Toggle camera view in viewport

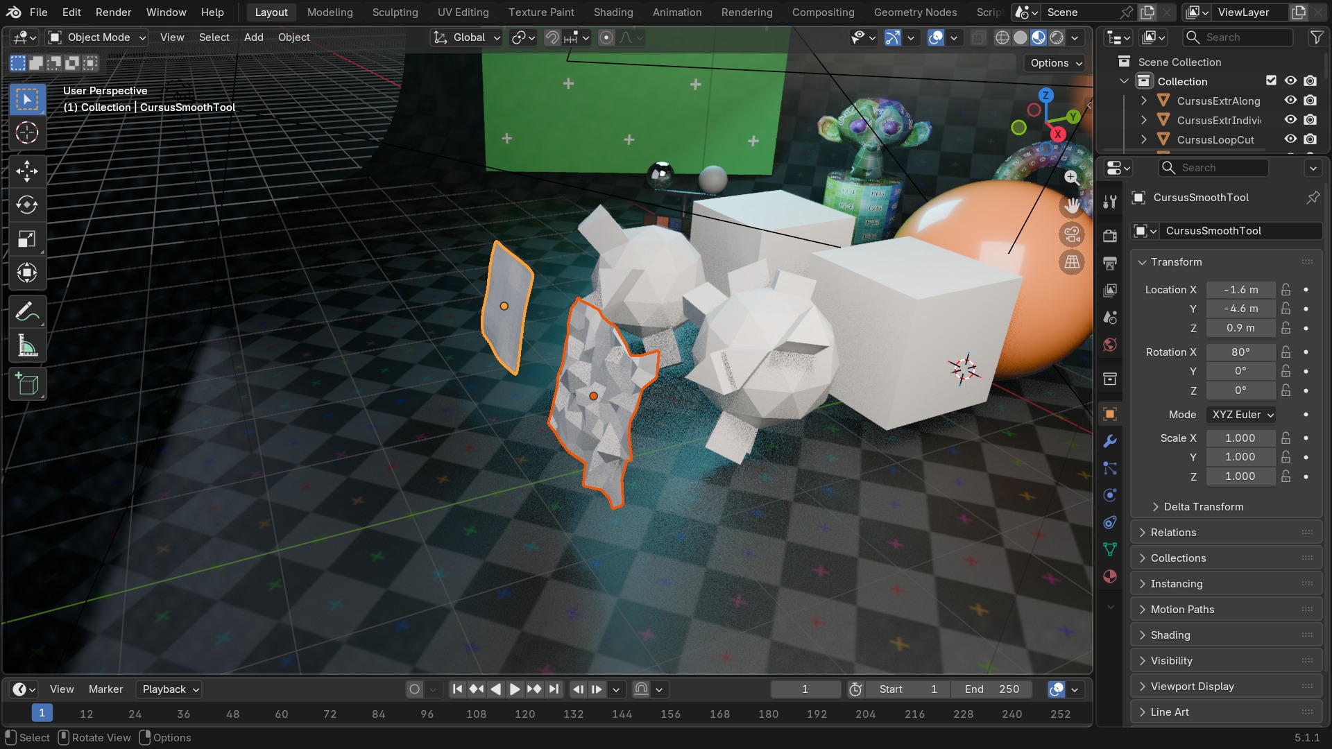click(x=1072, y=235)
